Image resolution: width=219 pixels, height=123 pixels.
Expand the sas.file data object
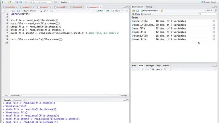[x=132, y=28]
